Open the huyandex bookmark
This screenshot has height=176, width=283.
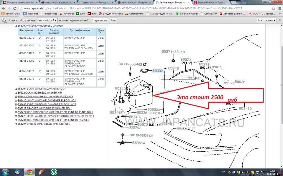[x=67, y=14]
